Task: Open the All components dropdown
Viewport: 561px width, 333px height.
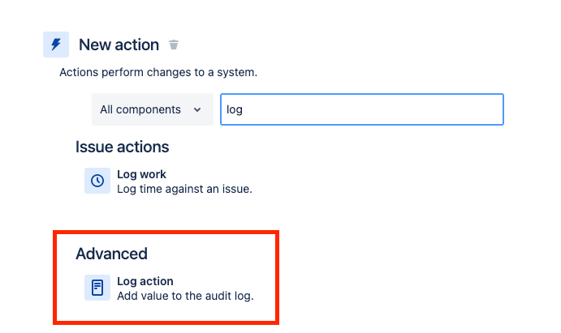Action: (x=153, y=109)
